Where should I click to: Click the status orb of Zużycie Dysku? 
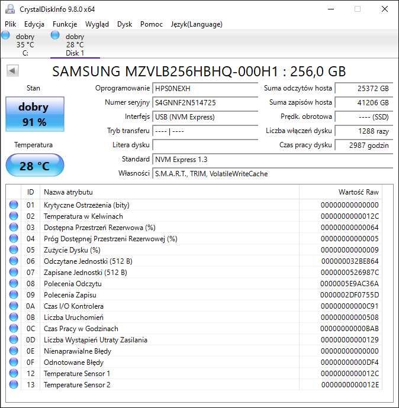14,250
